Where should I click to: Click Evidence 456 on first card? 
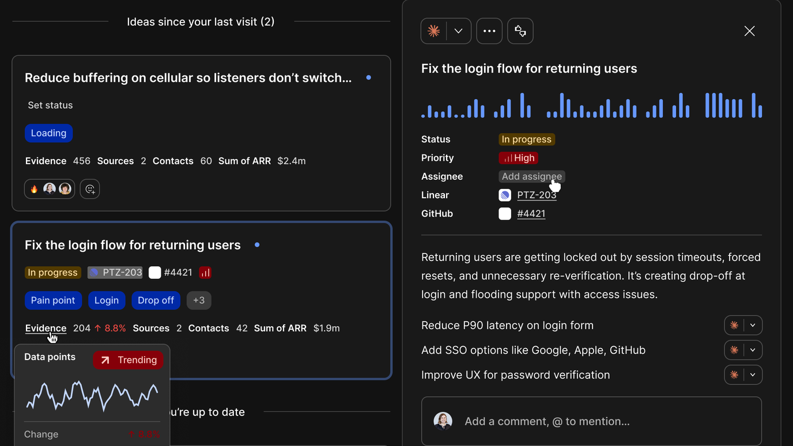[x=58, y=161]
